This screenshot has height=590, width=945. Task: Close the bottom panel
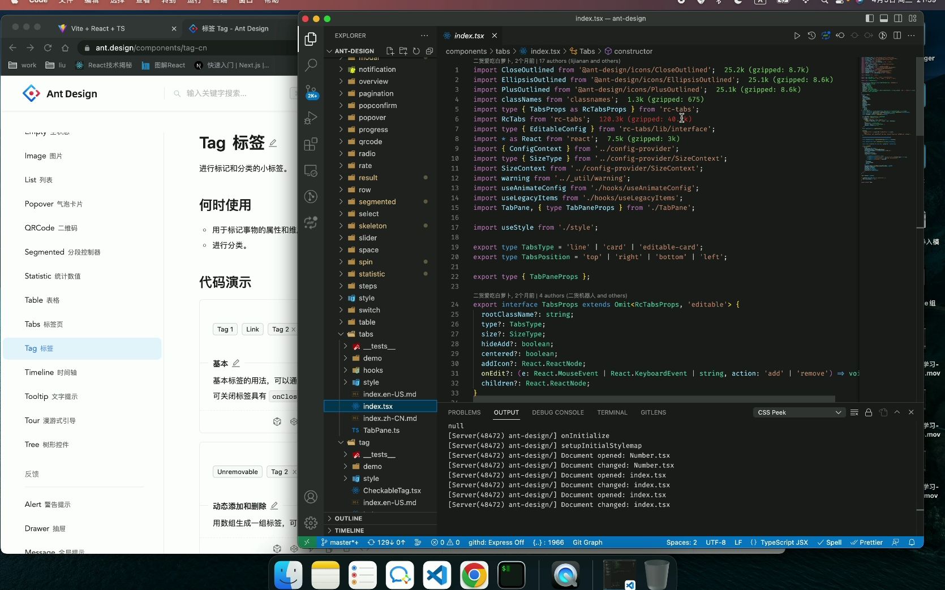tap(911, 412)
